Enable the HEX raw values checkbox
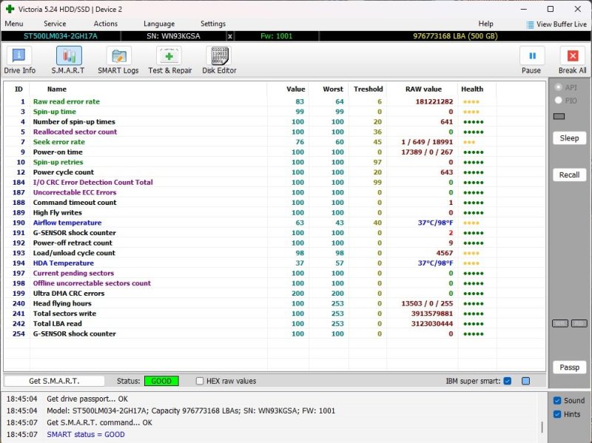 [200, 382]
